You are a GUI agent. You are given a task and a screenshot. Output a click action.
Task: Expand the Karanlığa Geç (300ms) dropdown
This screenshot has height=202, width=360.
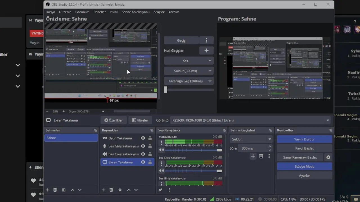click(210, 81)
